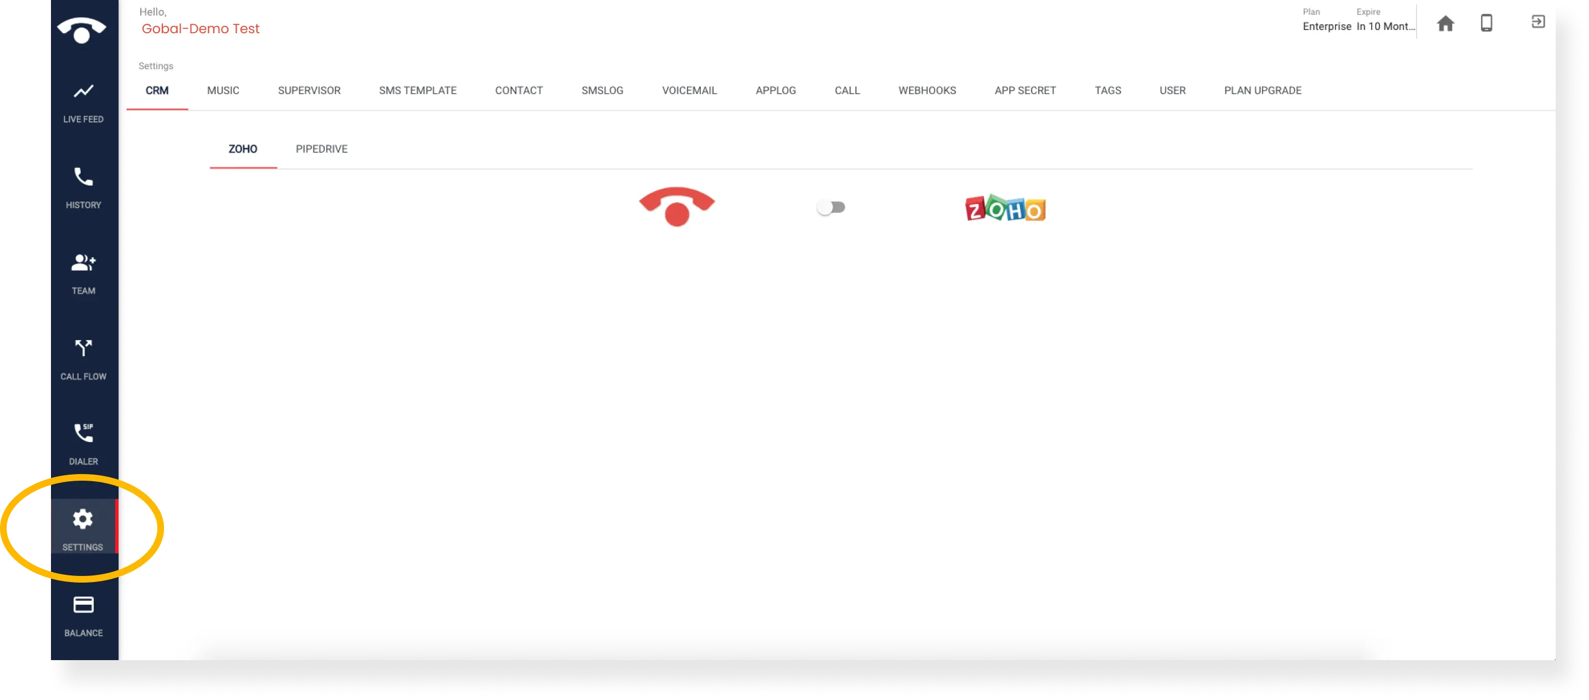The image size is (1589, 700).
Task: Click the SMS TEMPLATE tab item
Action: 418,90
